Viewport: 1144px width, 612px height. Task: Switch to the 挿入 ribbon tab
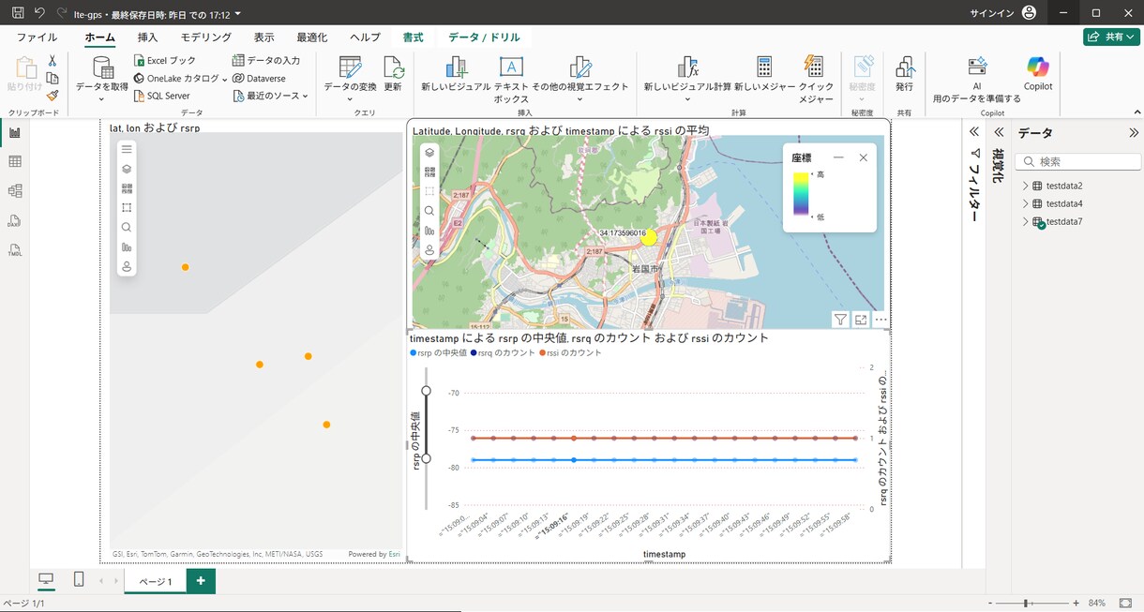pyautogui.click(x=147, y=37)
